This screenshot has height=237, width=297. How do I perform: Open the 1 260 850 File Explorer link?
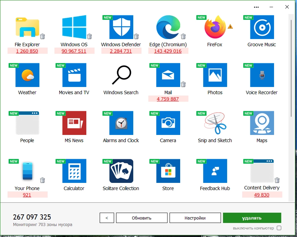(x=27, y=51)
